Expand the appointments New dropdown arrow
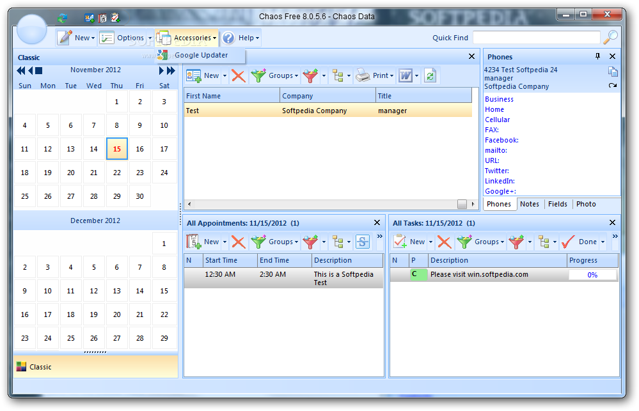 point(225,242)
